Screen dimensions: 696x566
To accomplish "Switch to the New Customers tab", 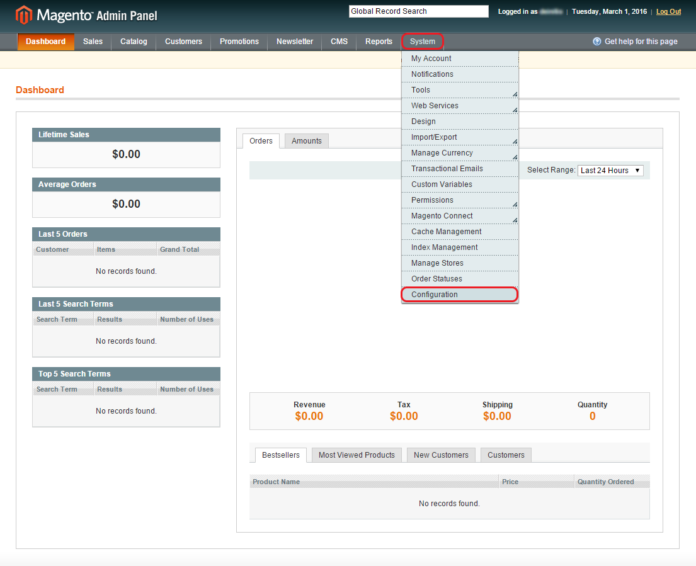I will pos(441,455).
